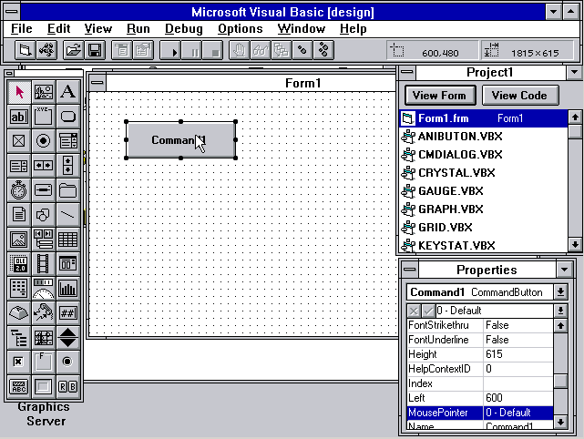584x439 pixels.
Task: Select CMDIALOG.VBX in the project list
Action: 484,155
